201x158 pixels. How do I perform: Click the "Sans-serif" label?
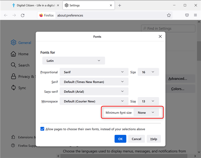51,91
